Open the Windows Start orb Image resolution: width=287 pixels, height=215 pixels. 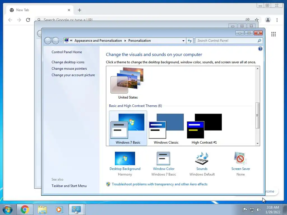(x=8, y=209)
